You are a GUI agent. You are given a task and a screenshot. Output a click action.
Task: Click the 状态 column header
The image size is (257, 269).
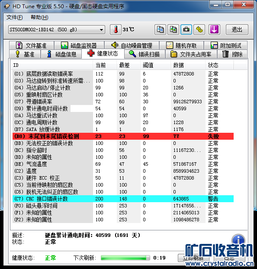[219, 65]
